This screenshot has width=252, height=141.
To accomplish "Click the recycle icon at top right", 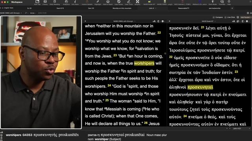I will [x=251, y=13].
